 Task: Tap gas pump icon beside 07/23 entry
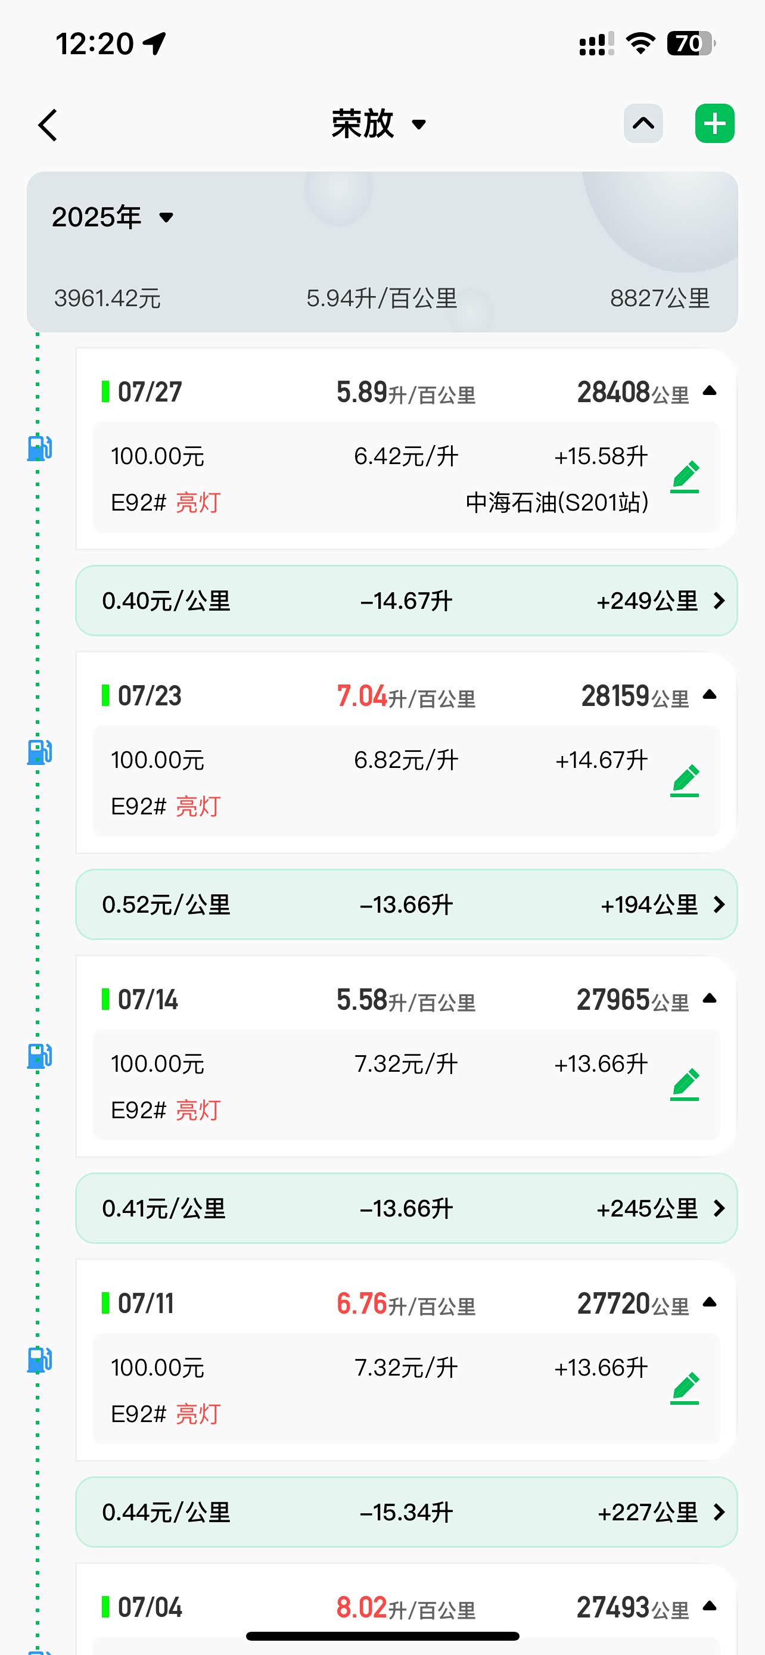pyautogui.click(x=39, y=752)
